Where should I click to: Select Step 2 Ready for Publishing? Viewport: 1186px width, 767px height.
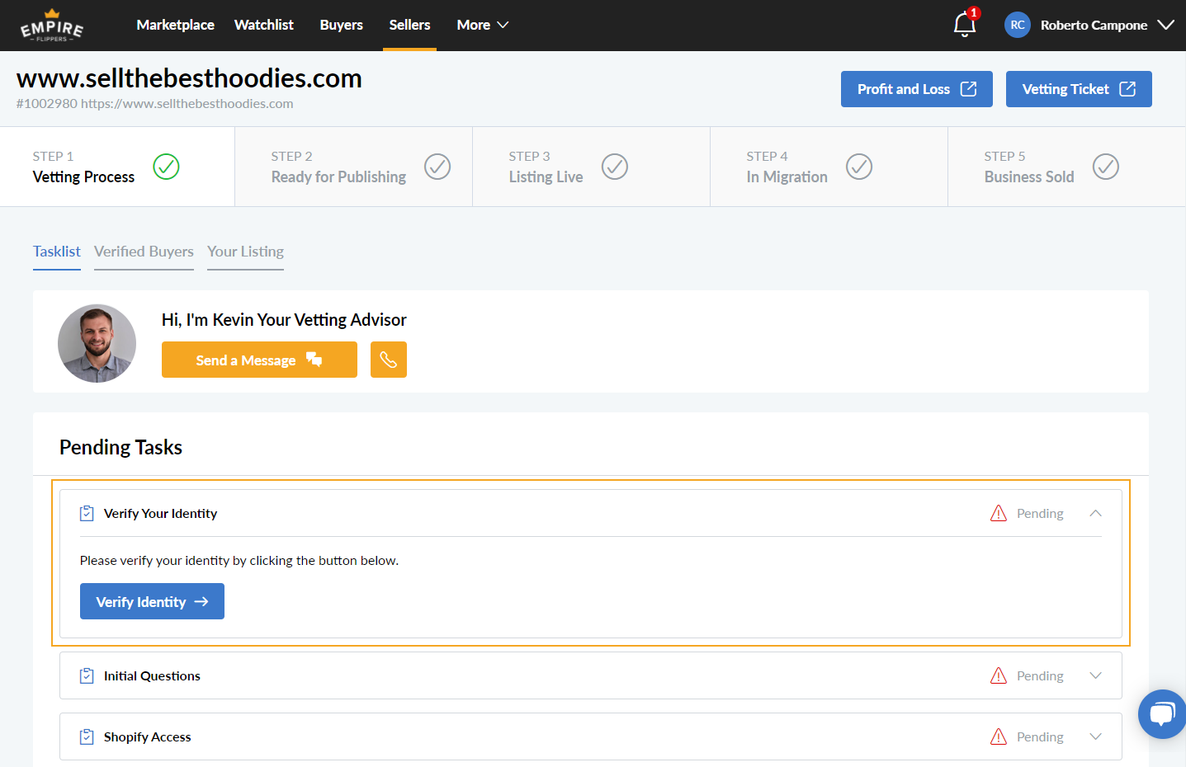pos(353,167)
